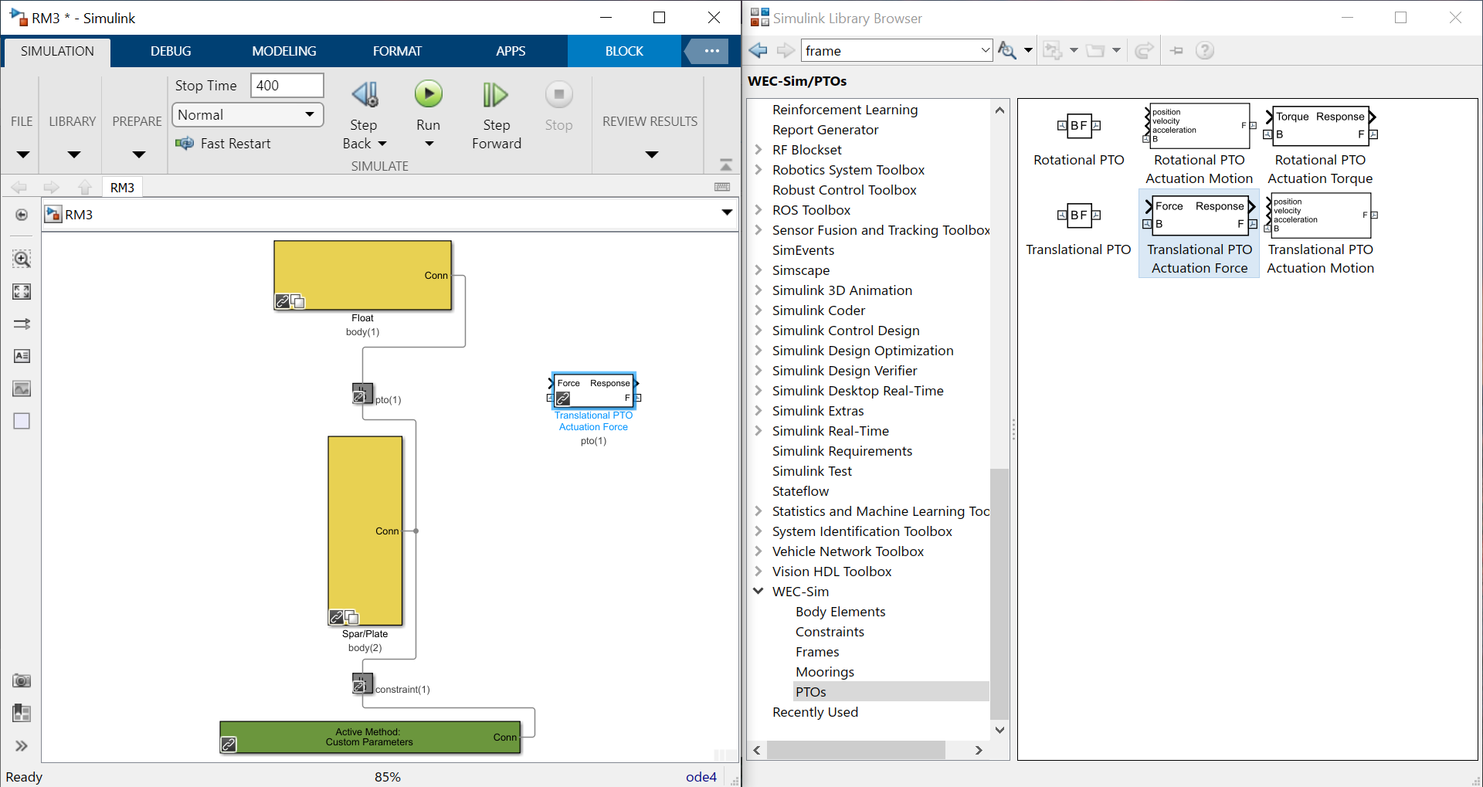
Task: Click the Hide/Show Model Browser icon
Action: 22,215
